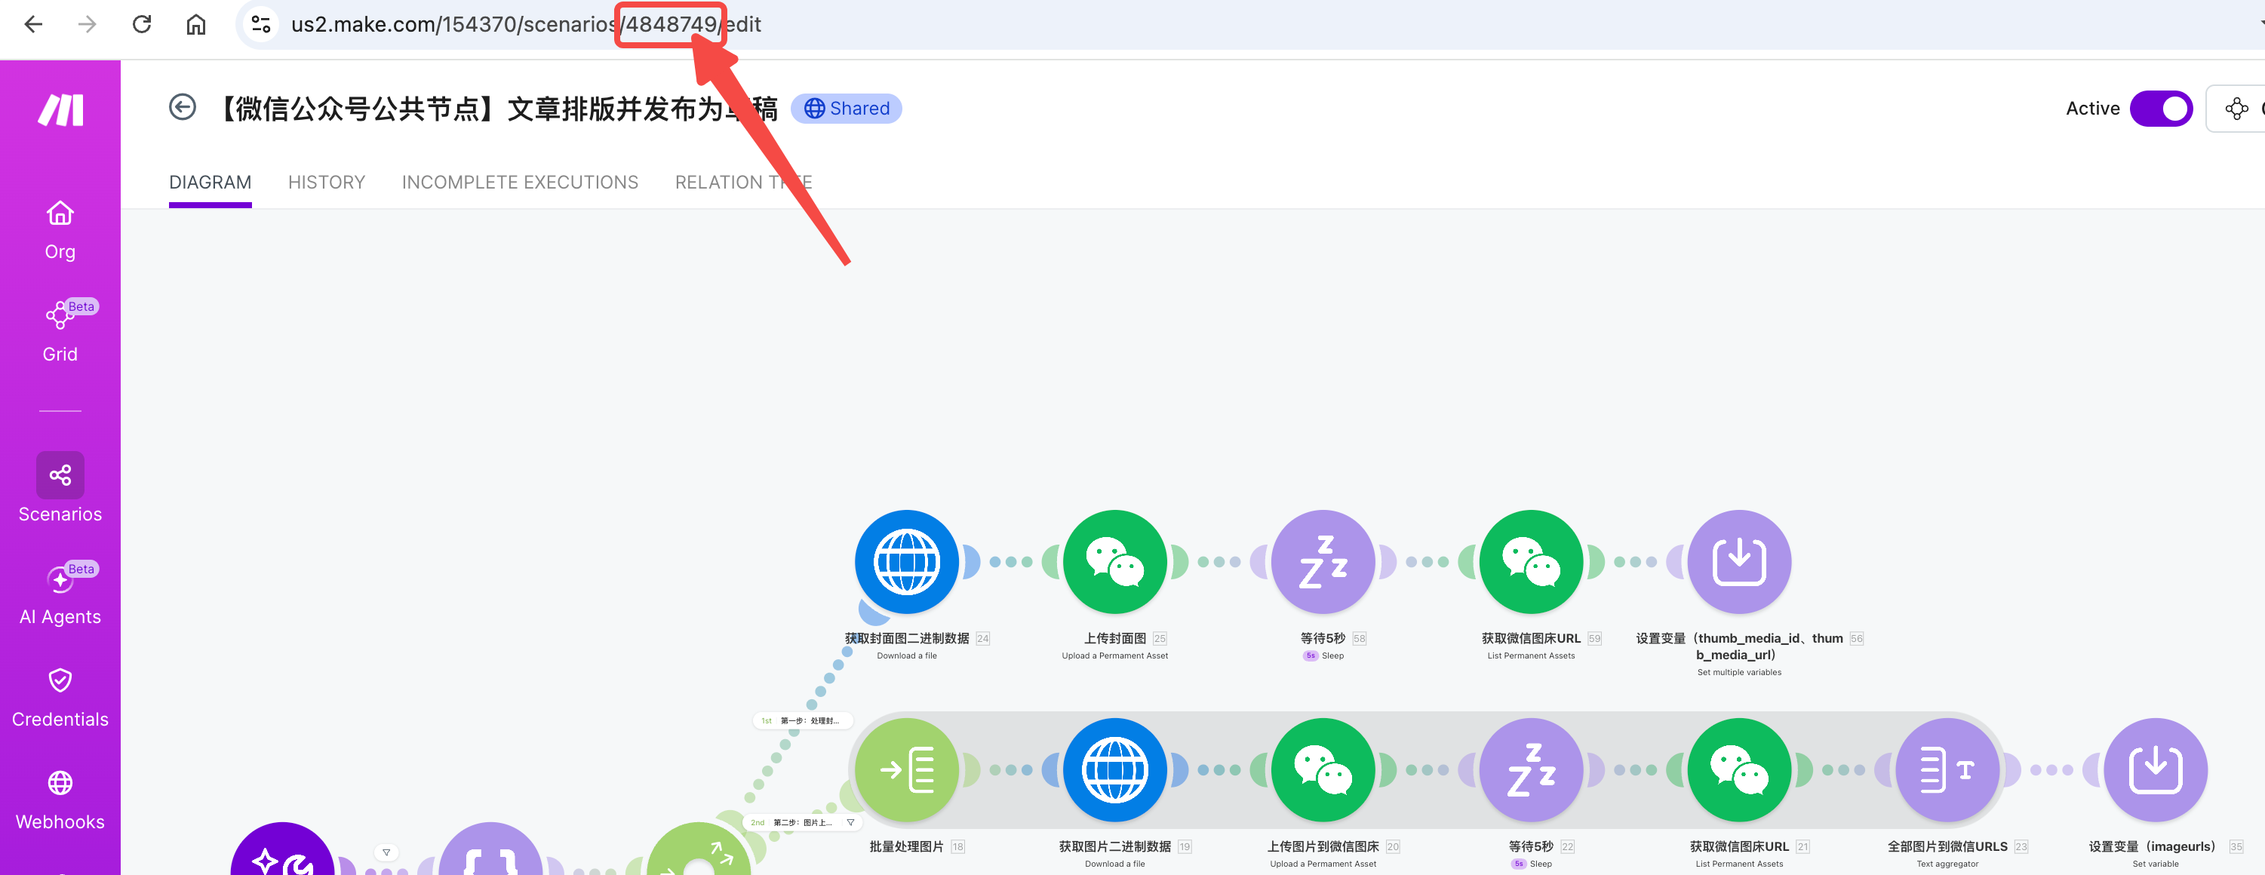The image size is (2265, 875).
Task: Go to Credentials page
Action: 60,698
